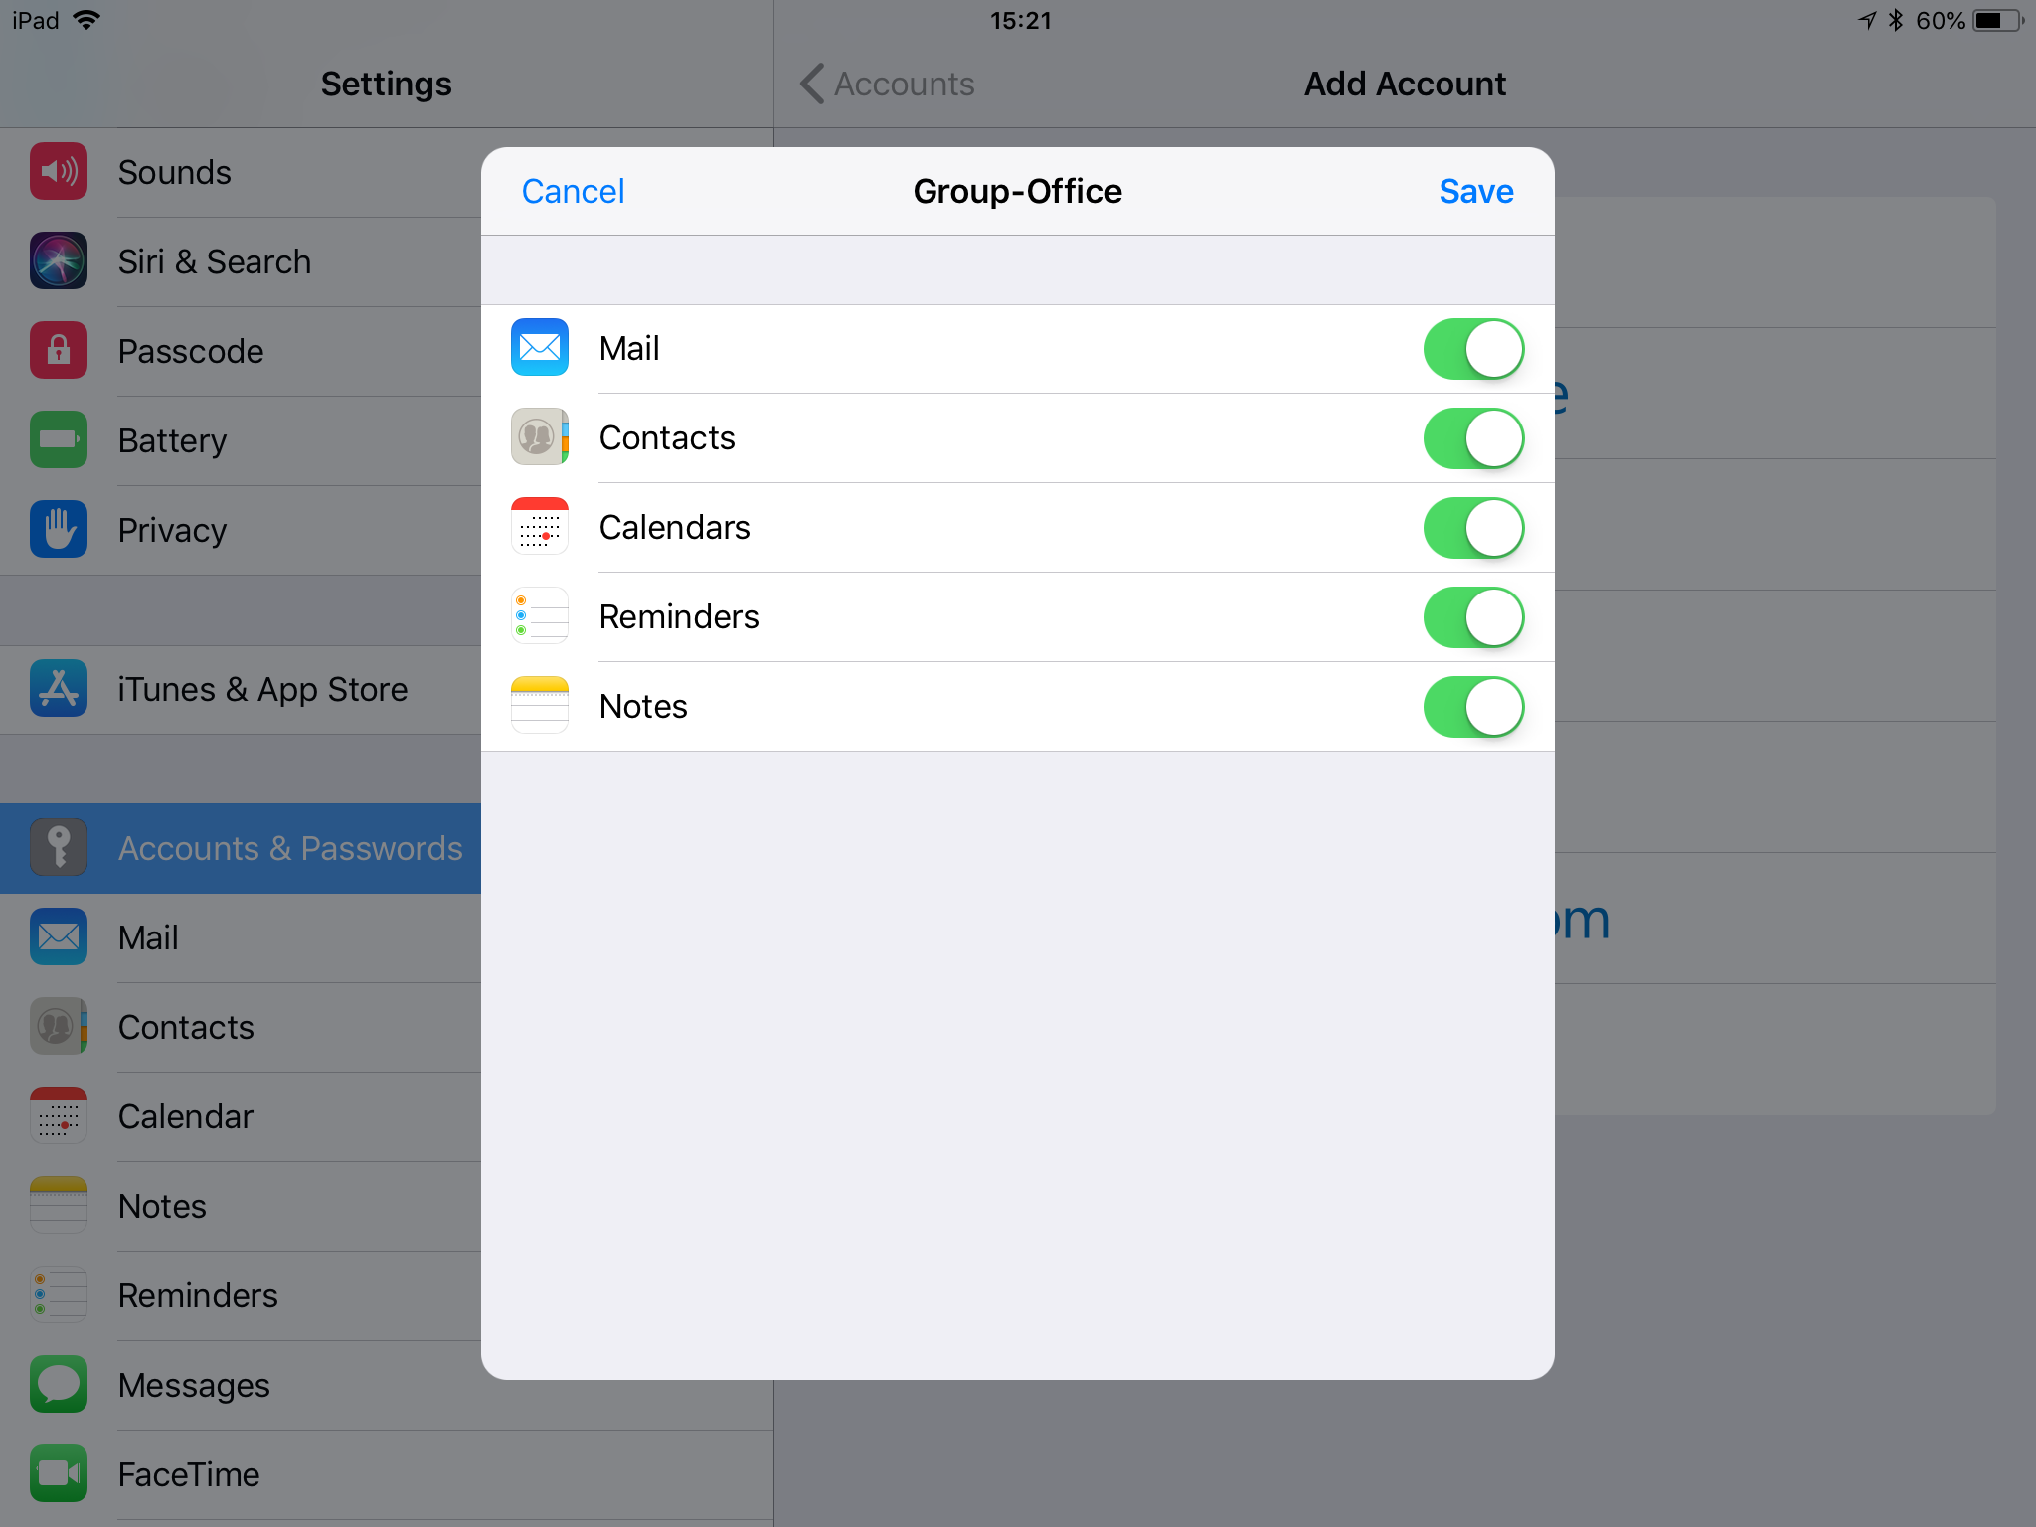Tap the Reminders icon in Group-Office dialog
The image size is (2036, 1527).
[x=540, y=616]
